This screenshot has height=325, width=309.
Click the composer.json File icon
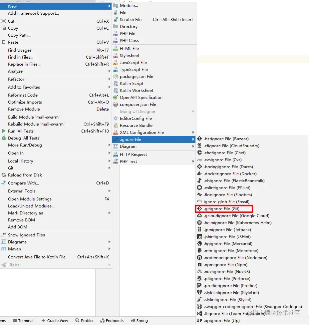coord(116,105)
